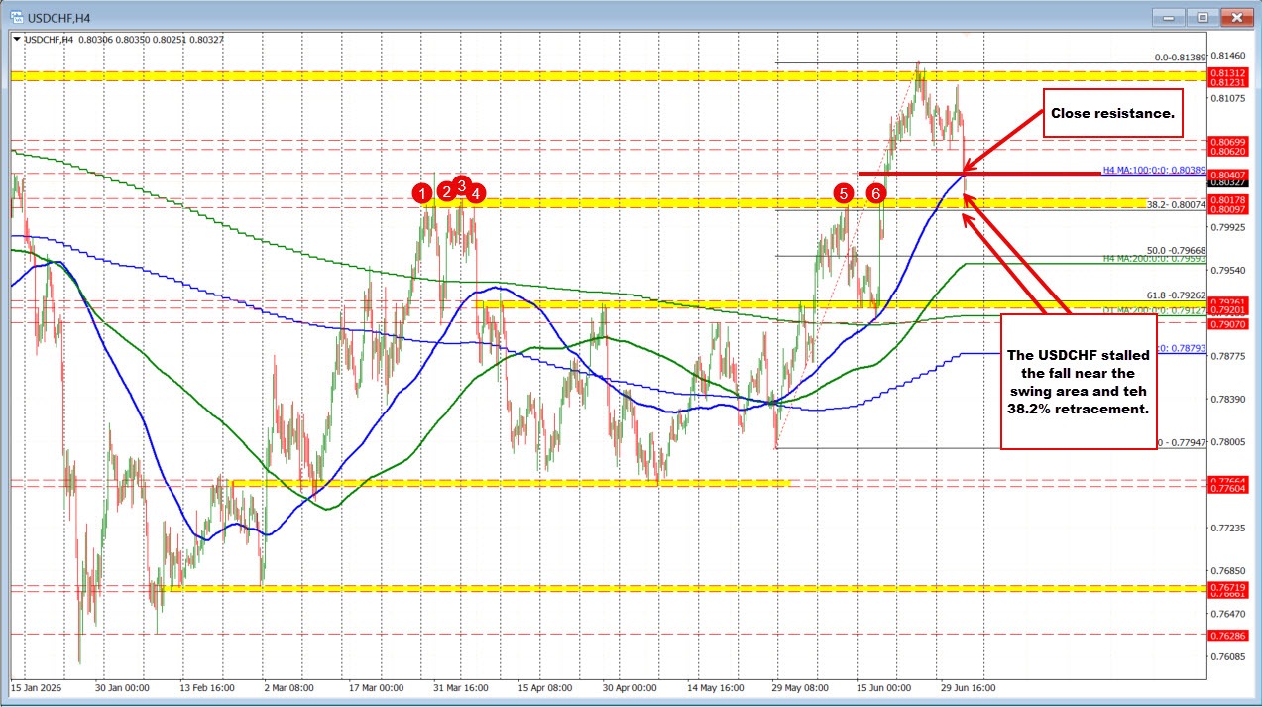
Task: Select the 50.0 -0.79668 Fibonacci level label
Action: (1176, 250)
